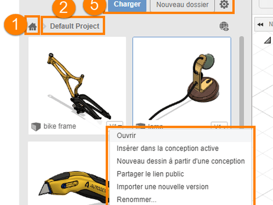
Task: Open the Default Project breadcrumb link
Action: click(x=75, y=26)
